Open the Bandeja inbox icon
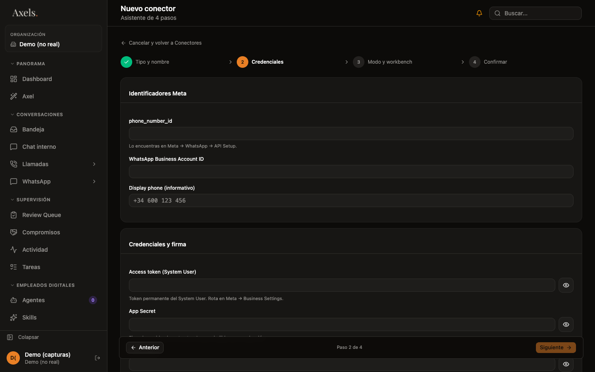The width and height of the screenshot is (595, 372). coord(14,129)
